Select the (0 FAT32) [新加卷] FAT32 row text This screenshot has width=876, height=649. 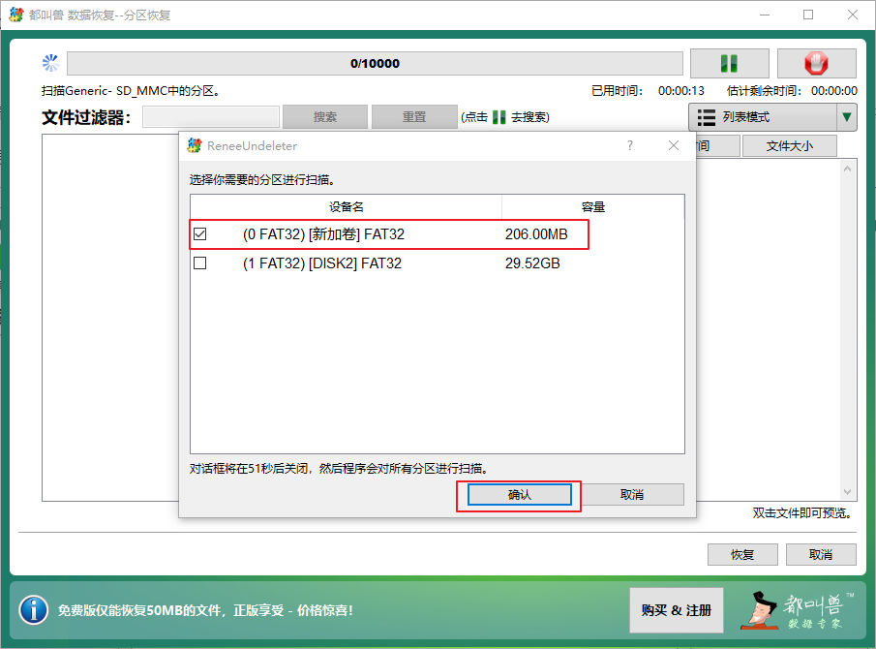click(x=323, y=234)
